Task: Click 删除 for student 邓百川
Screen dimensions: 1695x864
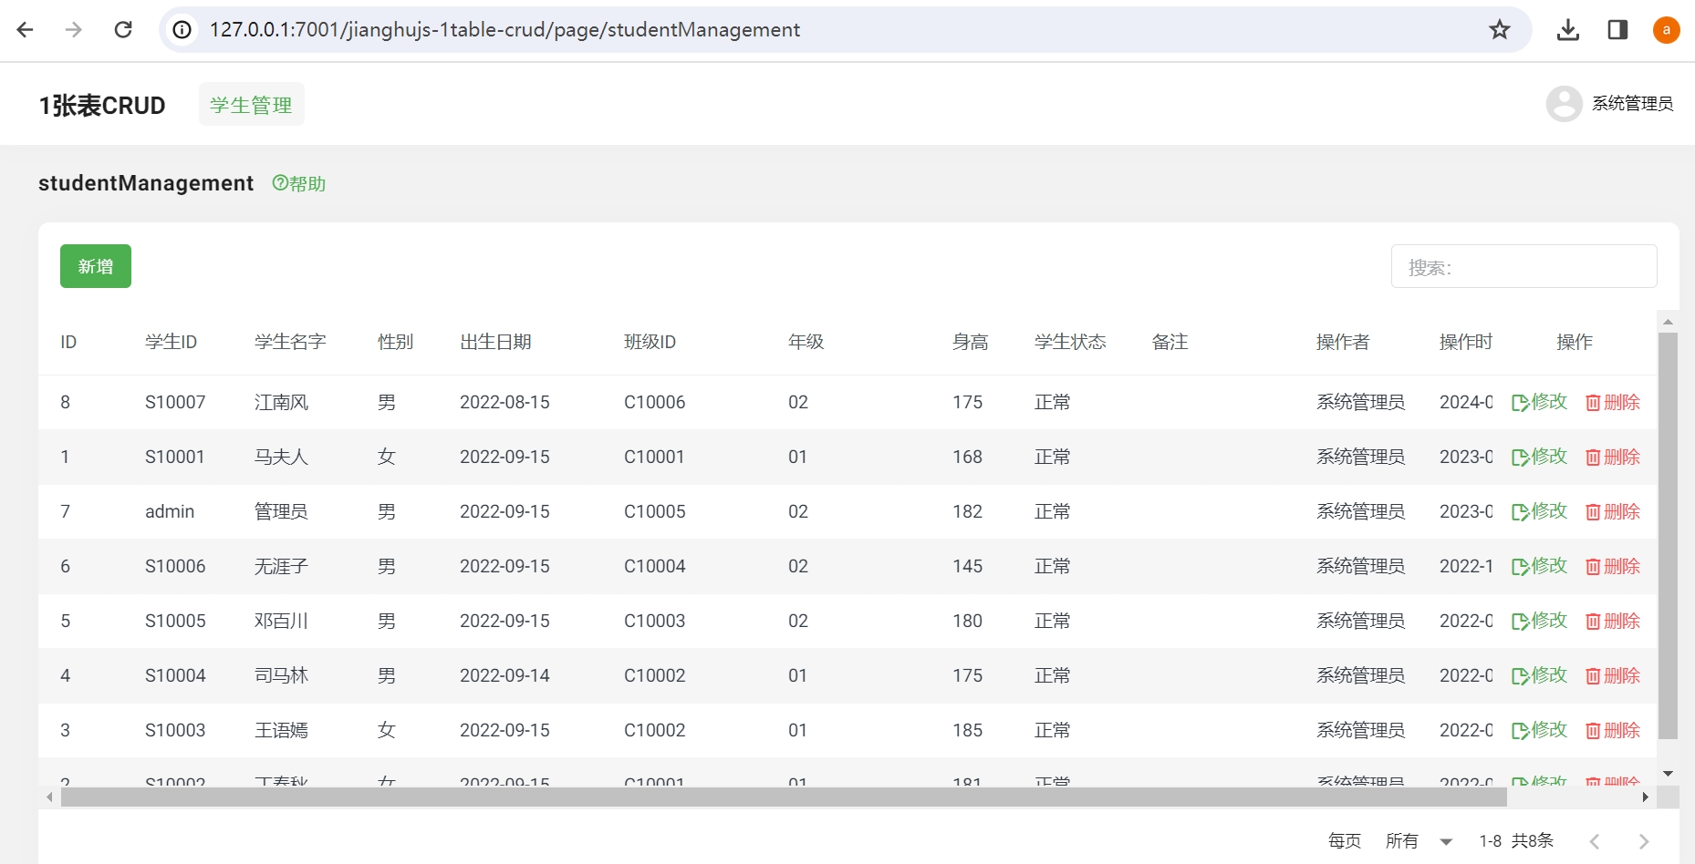Action: [x=1613, y=621]
